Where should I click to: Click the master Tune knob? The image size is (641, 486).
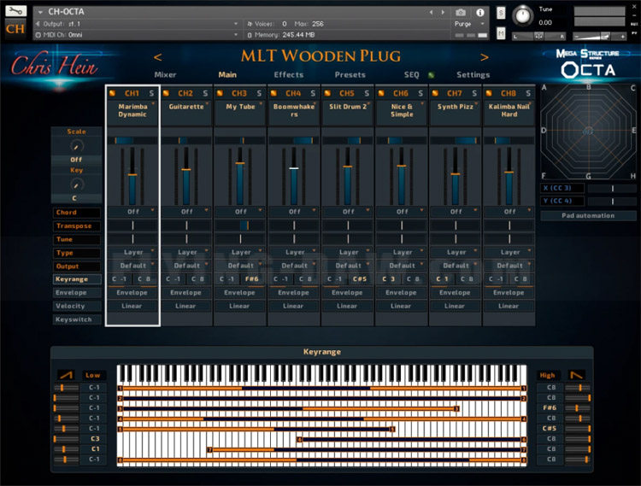(x=523, y=15)
